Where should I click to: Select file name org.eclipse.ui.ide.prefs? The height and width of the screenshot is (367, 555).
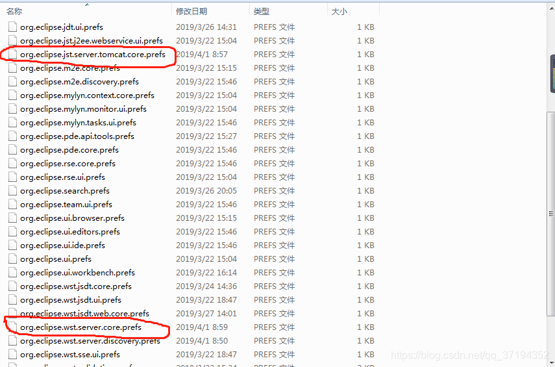(63, 245)
